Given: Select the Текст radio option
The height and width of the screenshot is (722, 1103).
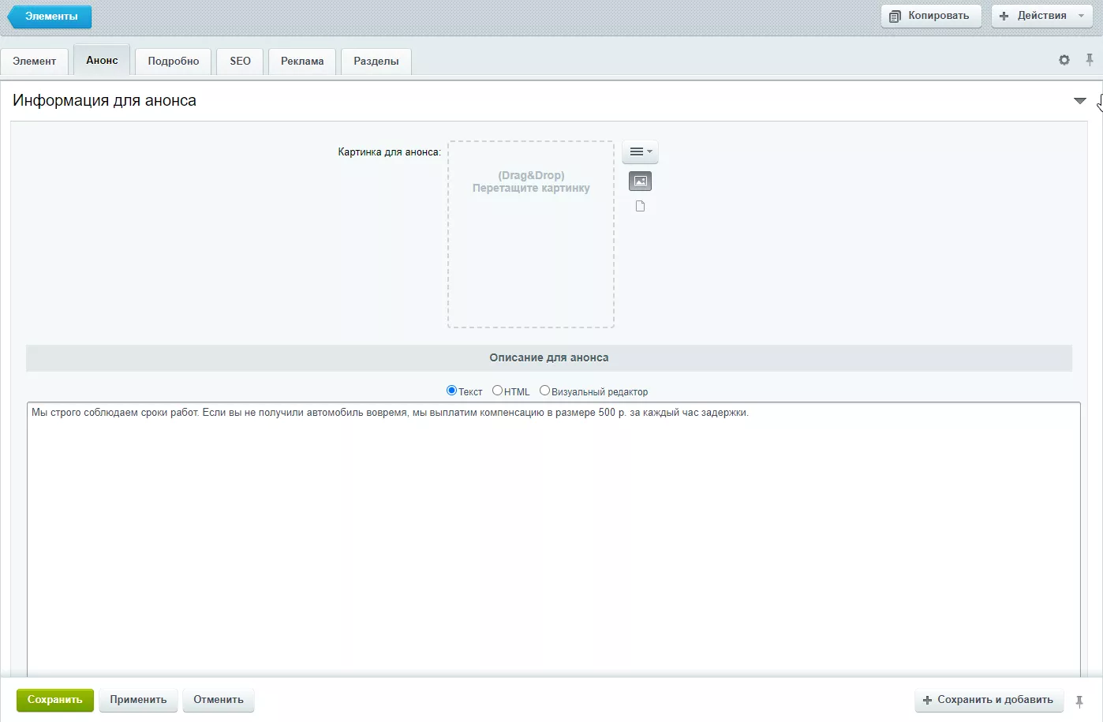Looking at the screenshot, I should pyautogui.click(x=452, y=391).
